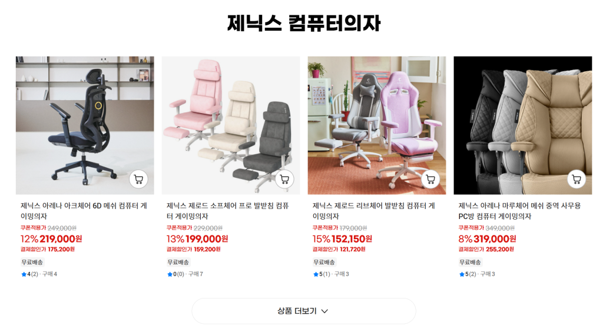603x325 pixels.
Task: Open the 마루체어 beige quilted chair image
Action: (523, 125)
